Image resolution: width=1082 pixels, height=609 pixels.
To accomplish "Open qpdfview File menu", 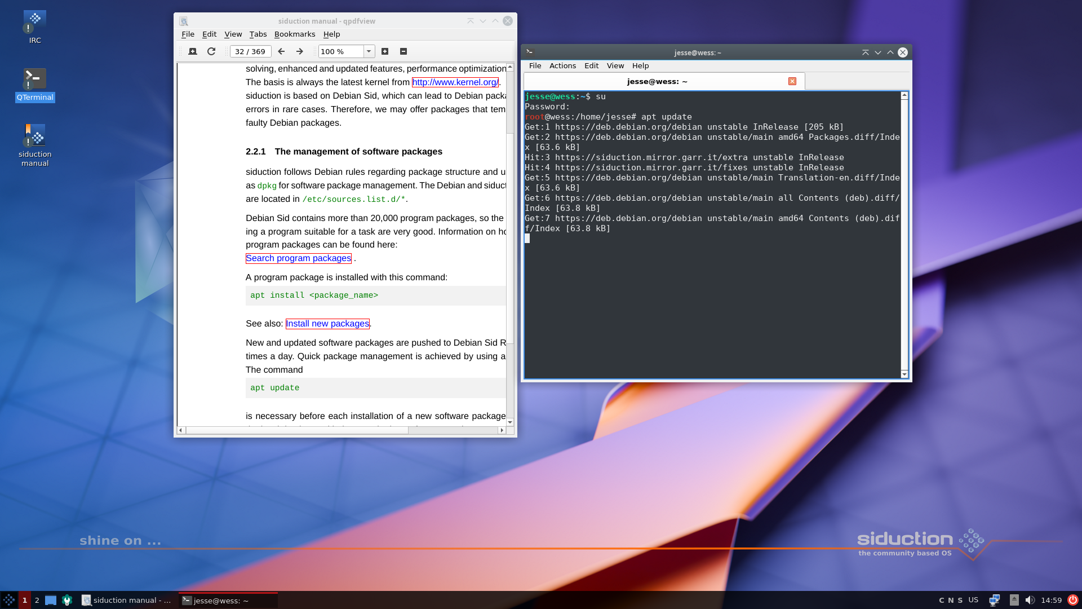I will [x=188, y=34].
